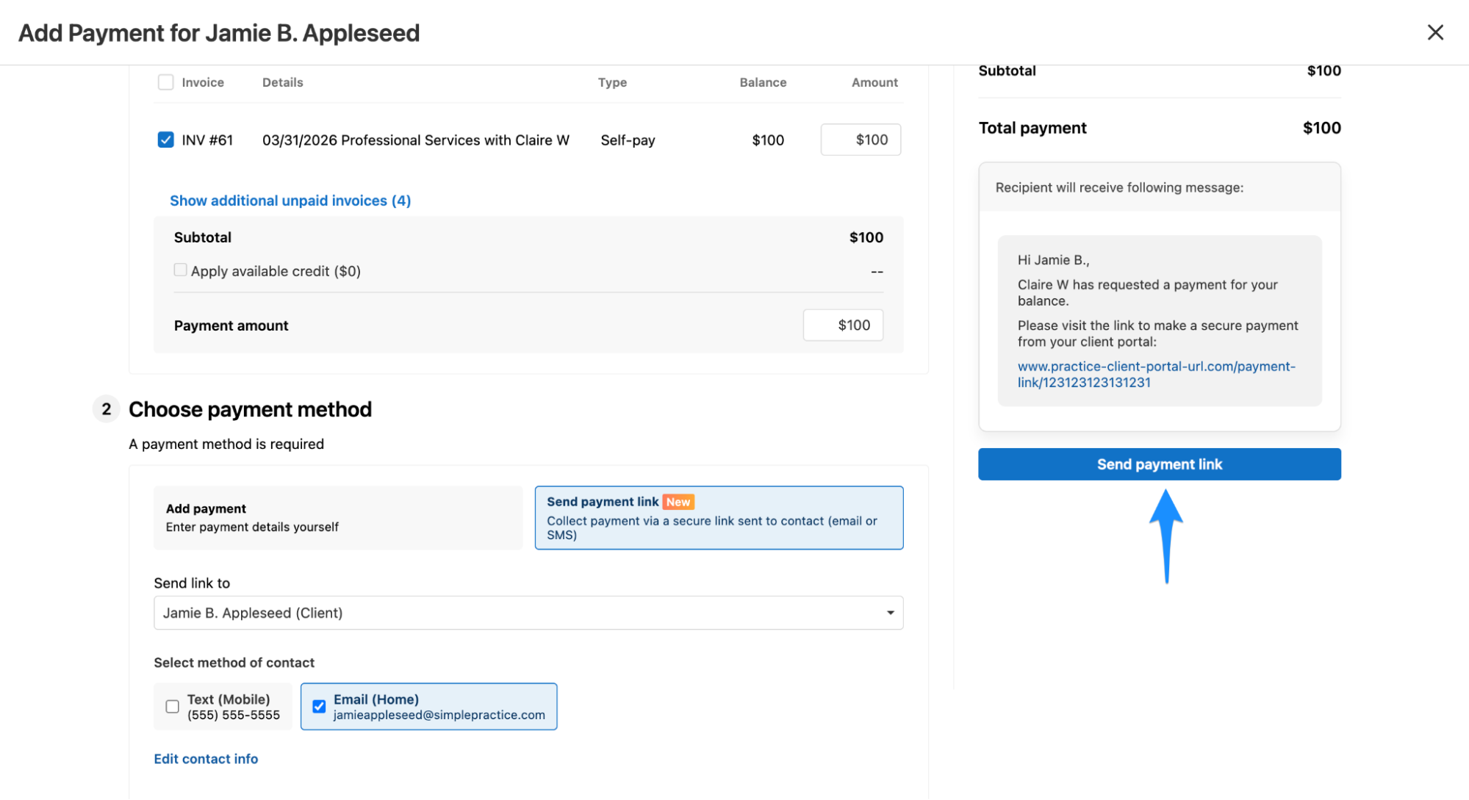1469x800 pixels.
Task: Uncheck the INV #61 invoice checkbox
Action: click(166, 140)
